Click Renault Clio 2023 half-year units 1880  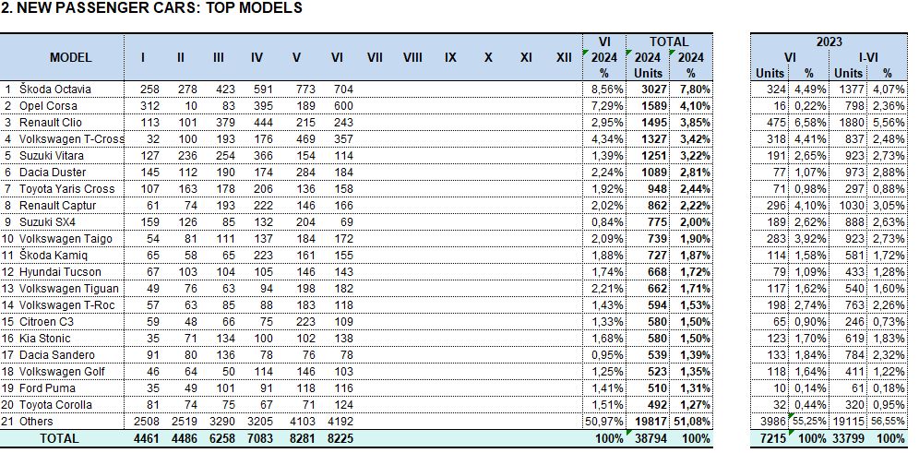click(x=852, y=123)
